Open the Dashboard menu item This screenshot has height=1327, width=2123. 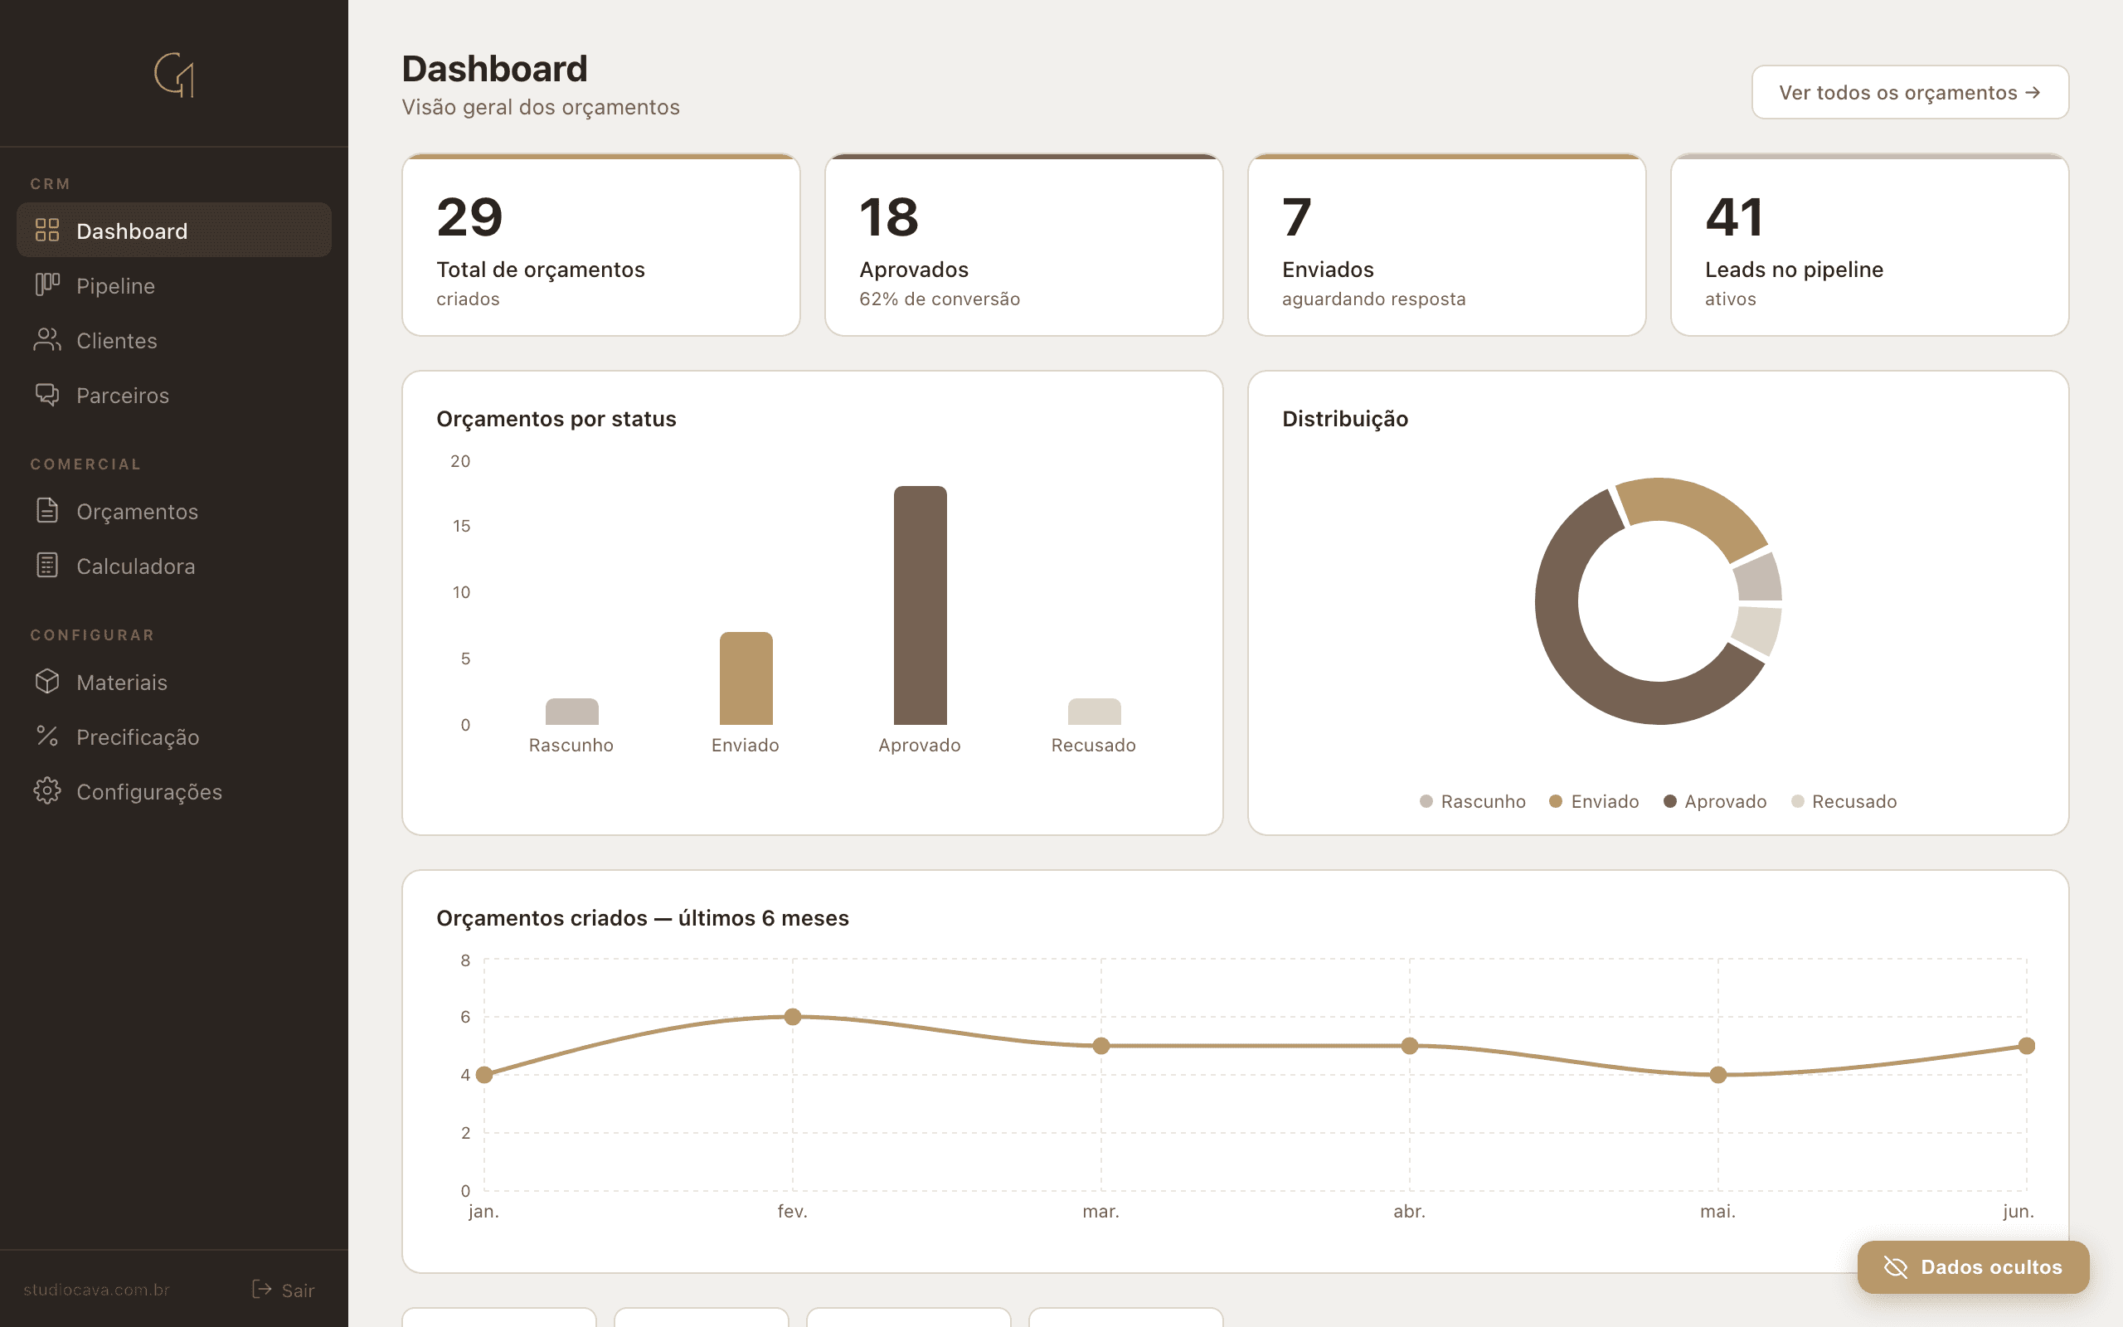173,230
